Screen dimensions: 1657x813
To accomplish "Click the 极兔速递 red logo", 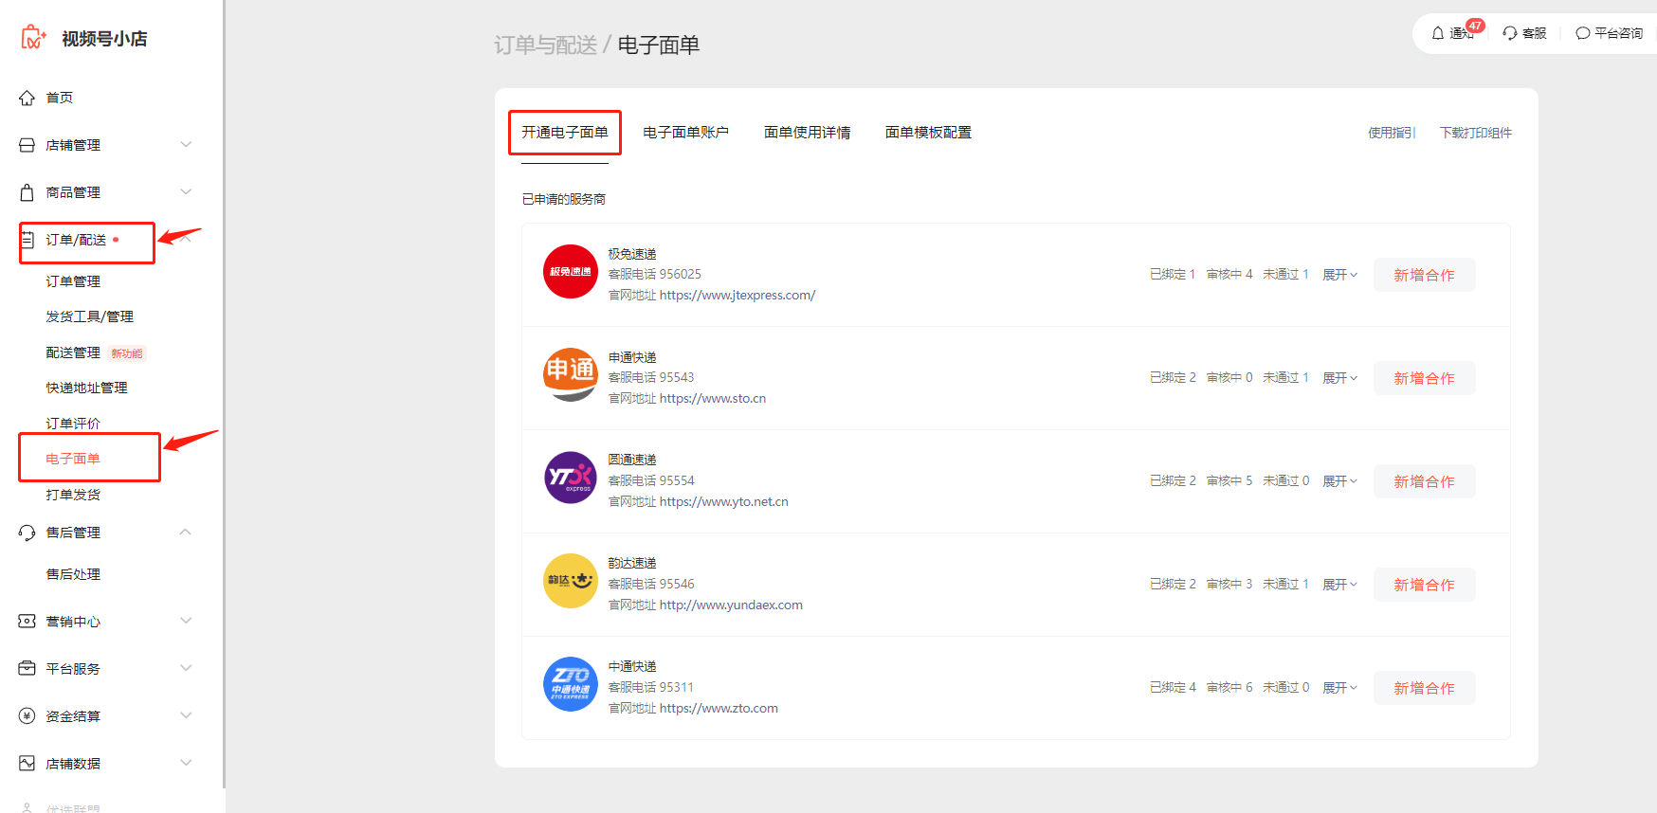I will (570, 272).
